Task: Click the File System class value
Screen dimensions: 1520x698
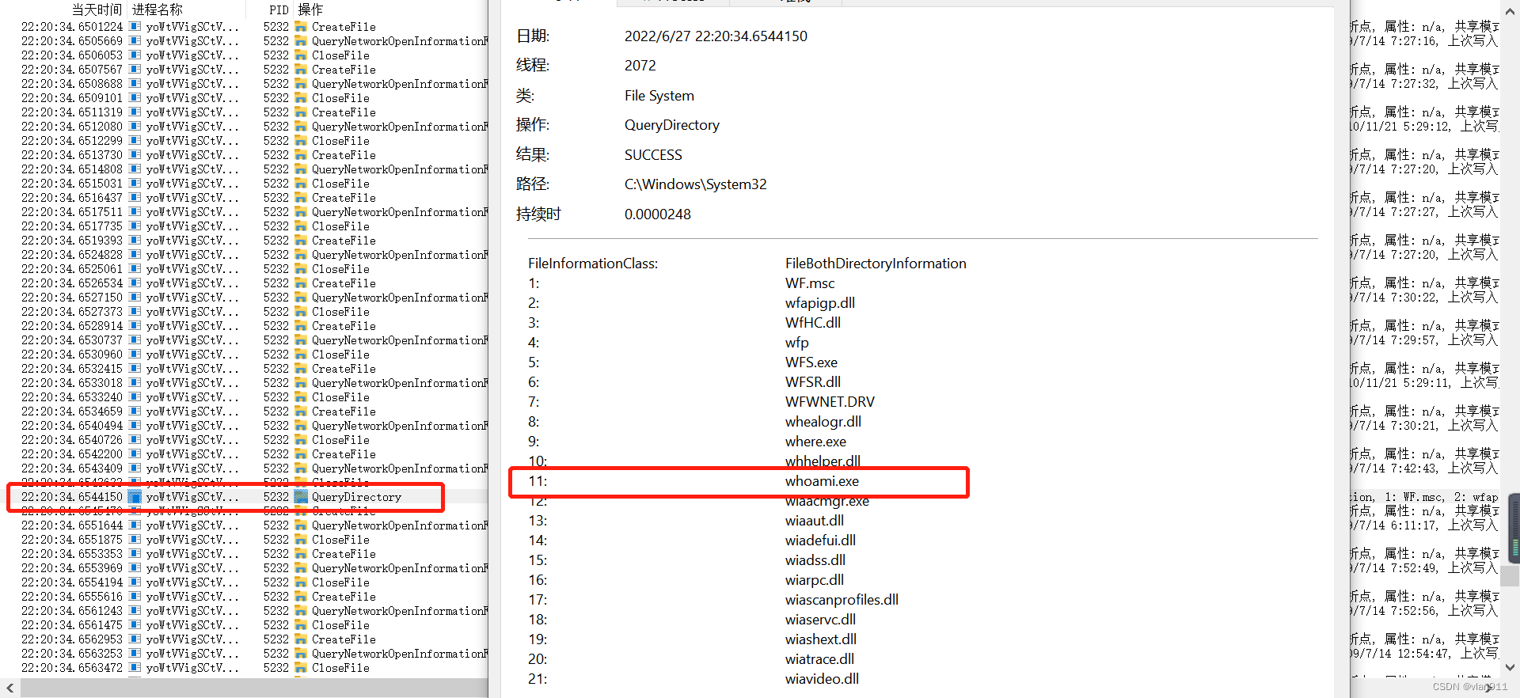Action: tap(659, 96)
